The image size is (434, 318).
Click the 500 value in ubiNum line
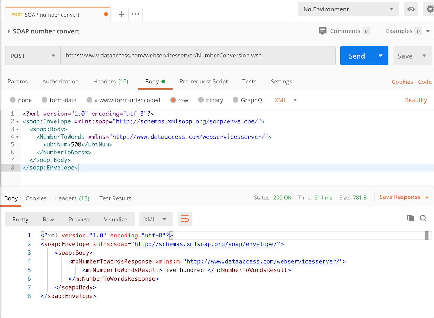[76, 144]
